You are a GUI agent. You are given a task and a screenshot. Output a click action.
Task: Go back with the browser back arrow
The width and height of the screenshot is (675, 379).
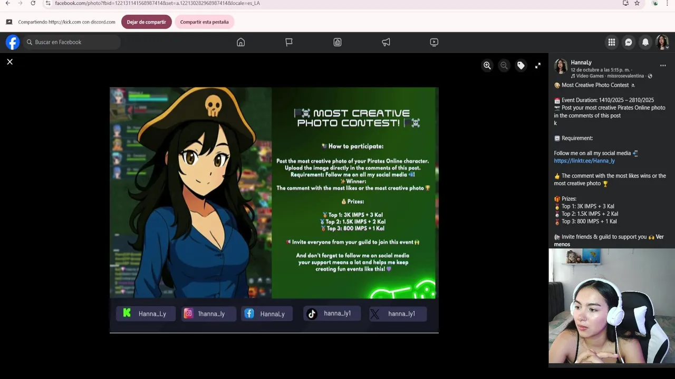7,3
